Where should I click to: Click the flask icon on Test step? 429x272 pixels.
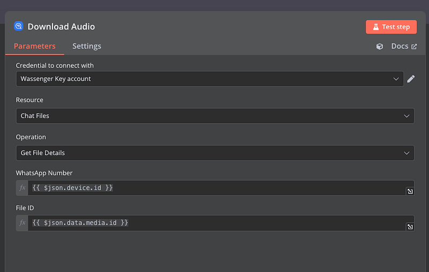click(x=376, y=27)
